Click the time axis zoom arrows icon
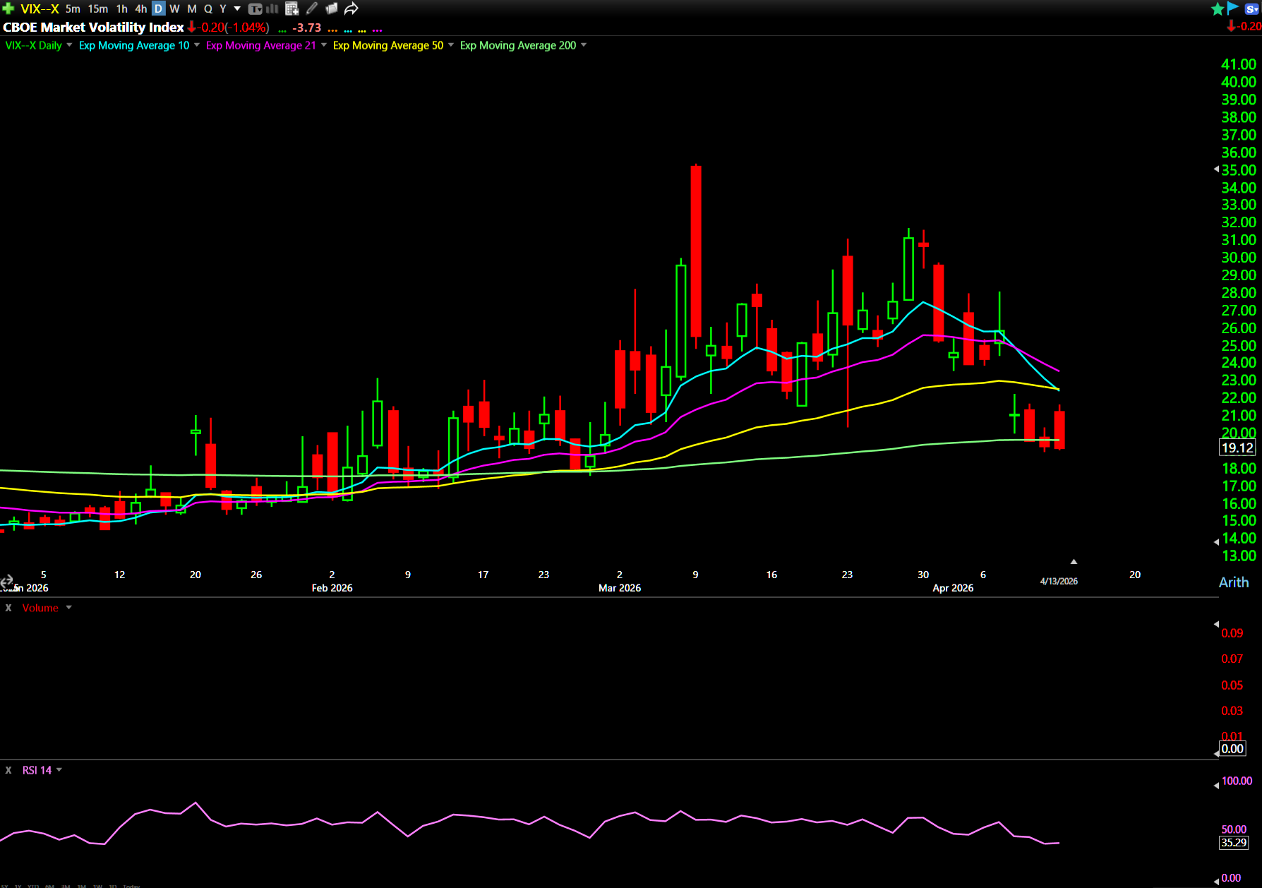1262x888 pixels. [7, 582]
